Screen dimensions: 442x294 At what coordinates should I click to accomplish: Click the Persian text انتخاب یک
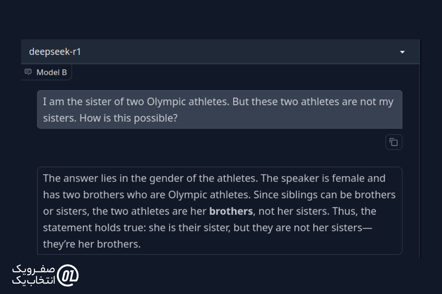point(34,280)
